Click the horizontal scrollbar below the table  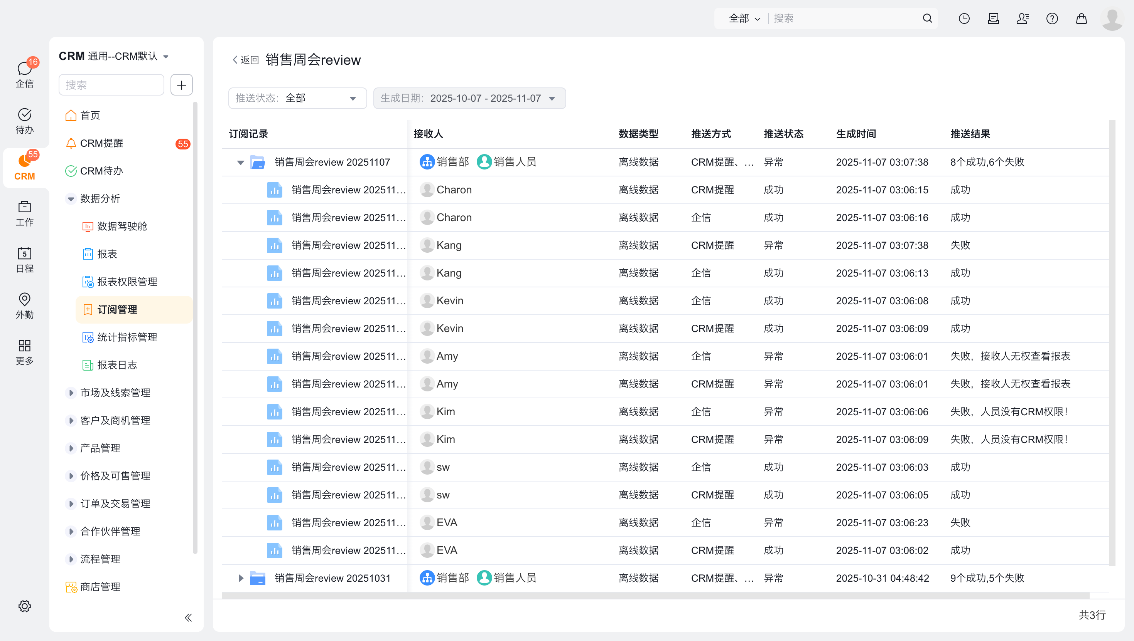pos(655,595)
